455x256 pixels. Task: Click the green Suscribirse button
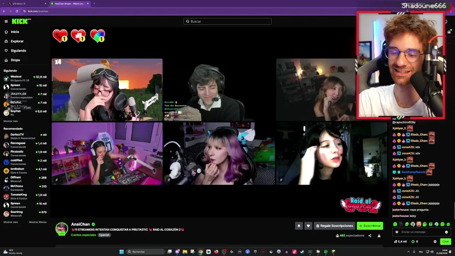[370, 226]
